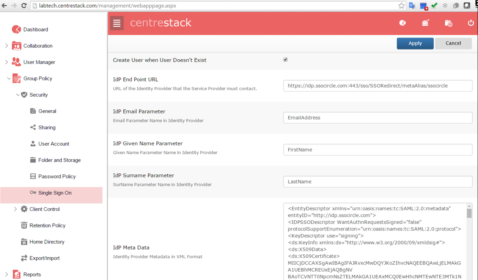Uncheck Create User when User Doesn't Exist
This screenshot has width=478, height=280.
click(x=285, y=60)
